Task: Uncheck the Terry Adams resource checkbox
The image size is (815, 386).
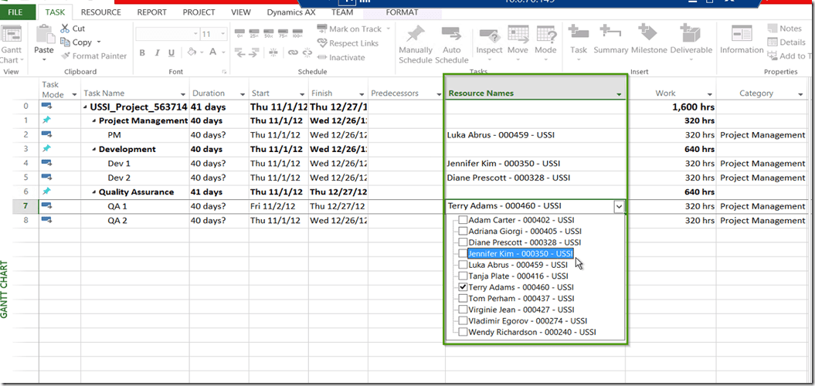Action: click(x=463, y=287)
